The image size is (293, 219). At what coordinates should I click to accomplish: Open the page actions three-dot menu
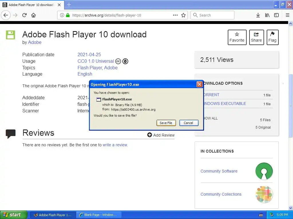click(x=175, y=15)
